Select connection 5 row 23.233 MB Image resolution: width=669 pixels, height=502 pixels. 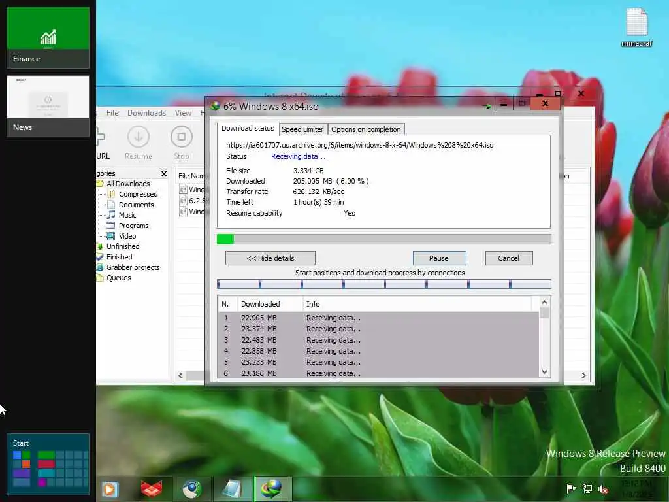pos(378,362)
